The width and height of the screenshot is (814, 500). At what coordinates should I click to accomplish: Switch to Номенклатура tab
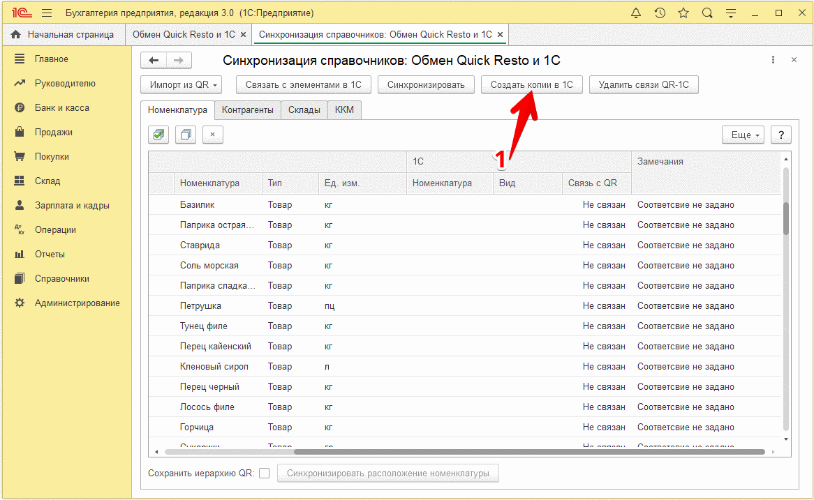[177, 110]
